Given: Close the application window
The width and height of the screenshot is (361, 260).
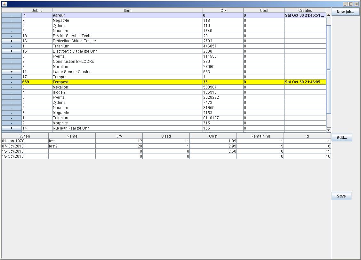Looking at the screenshot, I should 357,4.
